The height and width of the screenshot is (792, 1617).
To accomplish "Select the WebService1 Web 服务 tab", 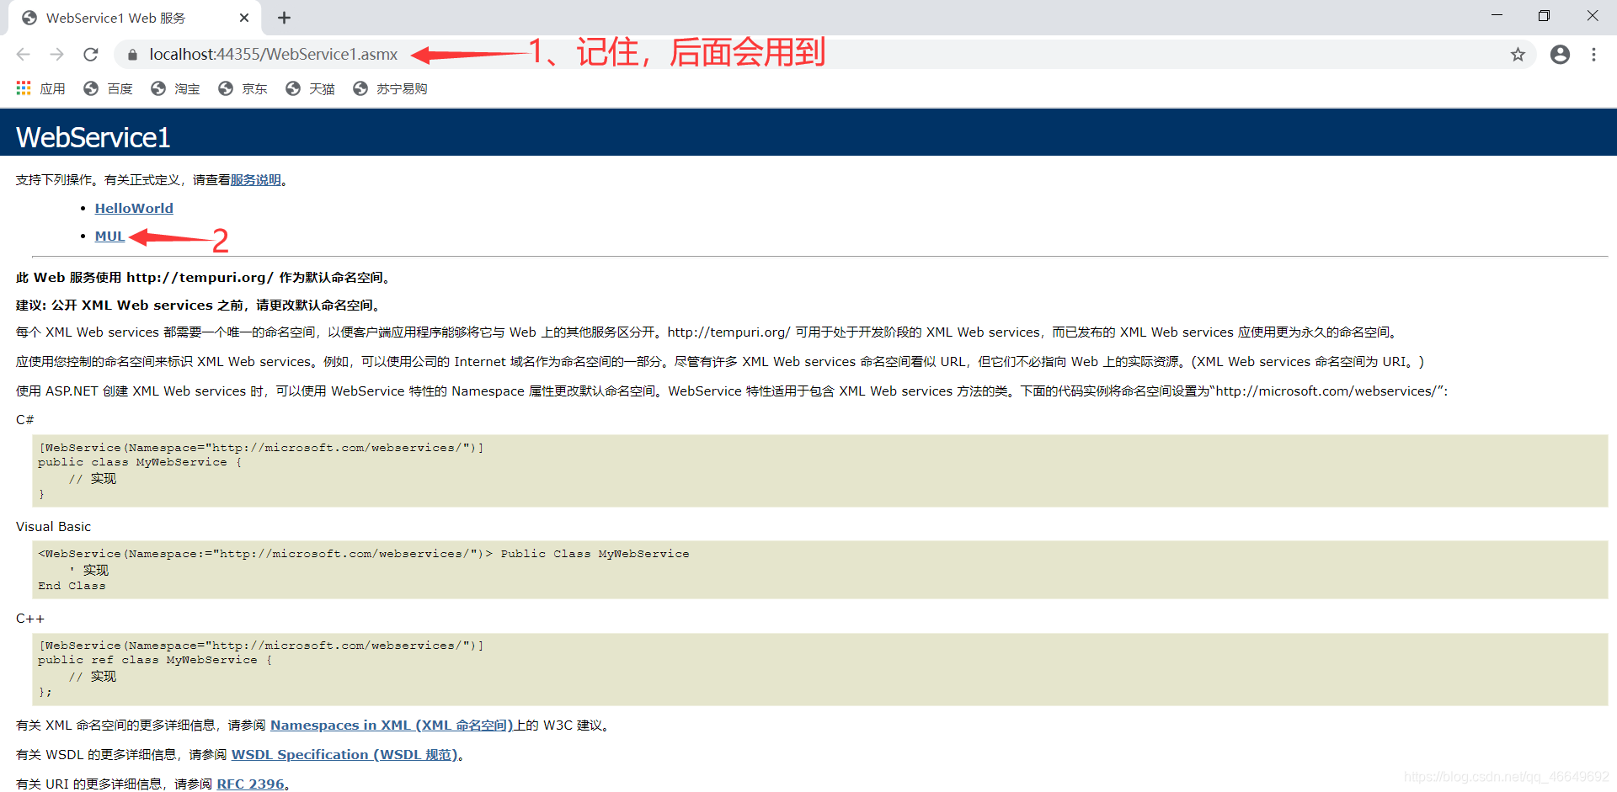I will click(x=135, y=18).
